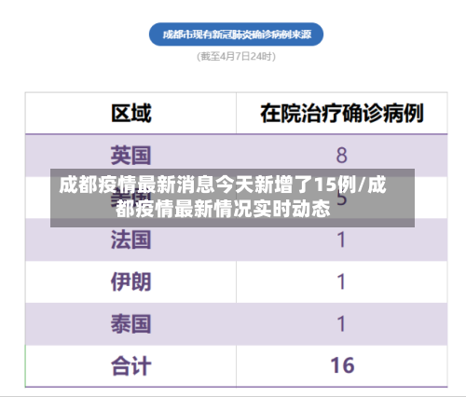Select the 英国 row label

131,156
